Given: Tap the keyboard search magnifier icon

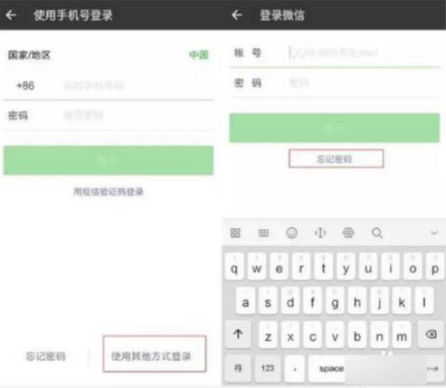Looking at the screenshot, I should 377,232.
